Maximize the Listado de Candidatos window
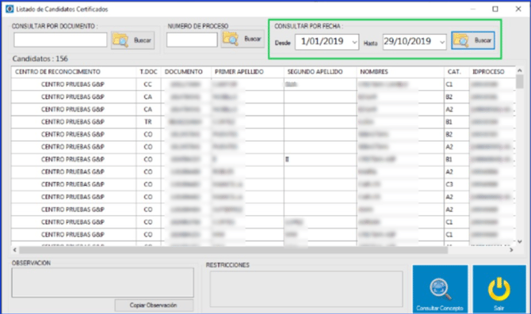 pyautogui.click(x=495, y=9)
